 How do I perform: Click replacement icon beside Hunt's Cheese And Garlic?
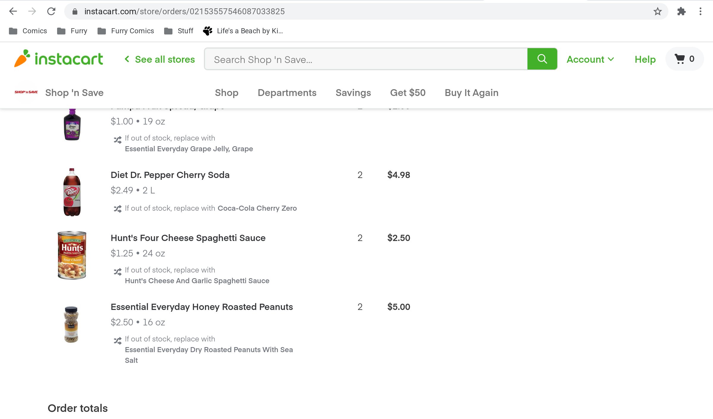[118, 272]
